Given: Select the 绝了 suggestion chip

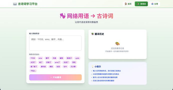Looking at the screenshot, I should (41, 62).
